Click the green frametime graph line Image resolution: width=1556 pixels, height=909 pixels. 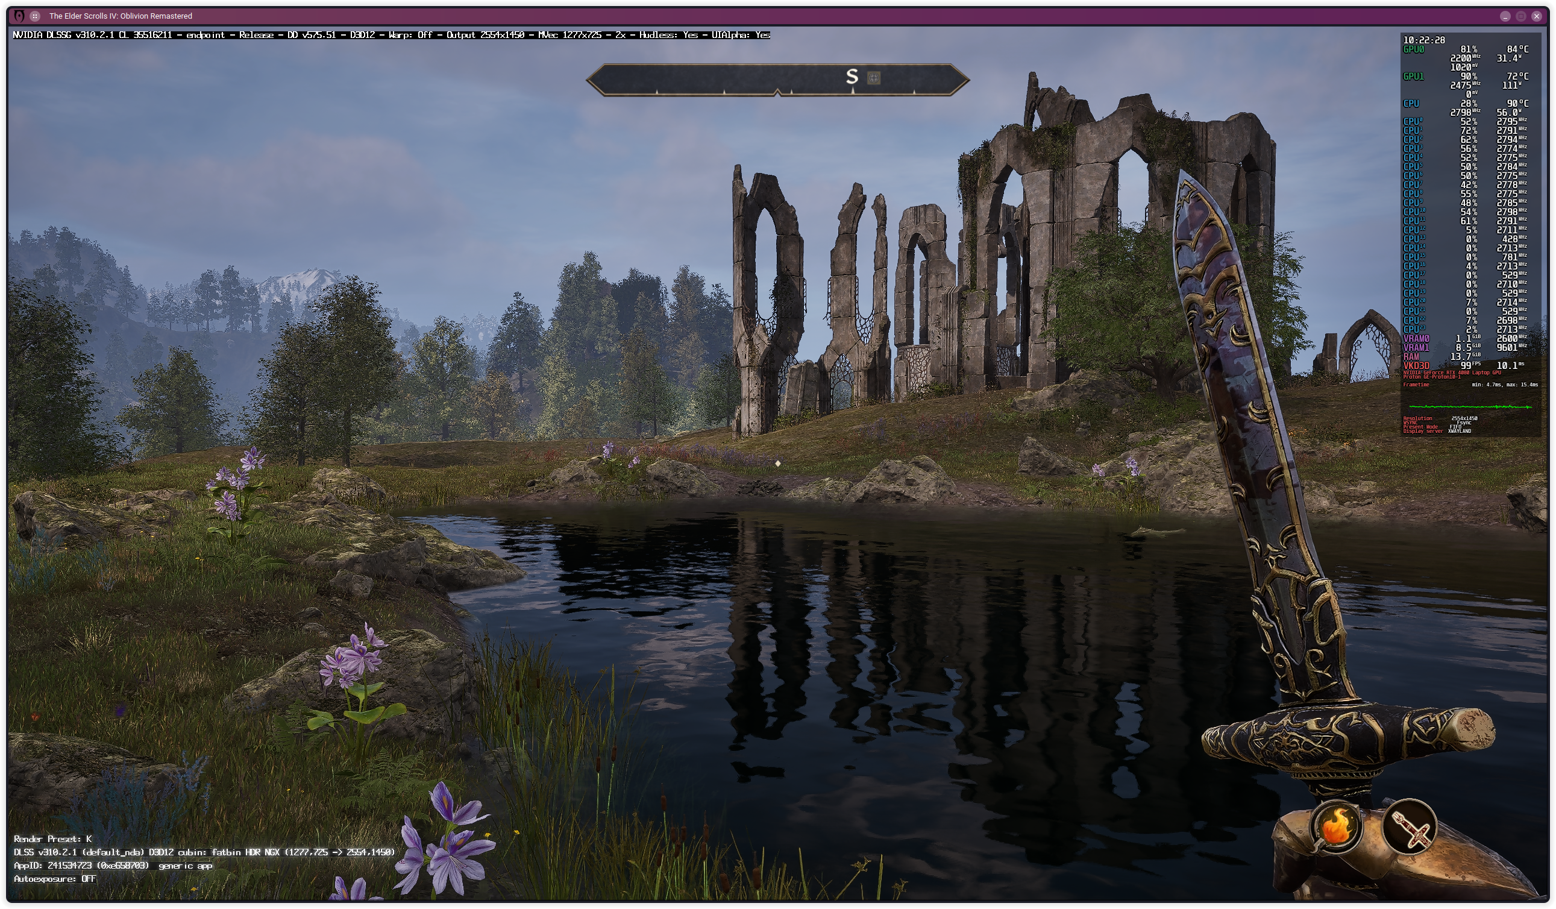click(x=1470, y=407)
